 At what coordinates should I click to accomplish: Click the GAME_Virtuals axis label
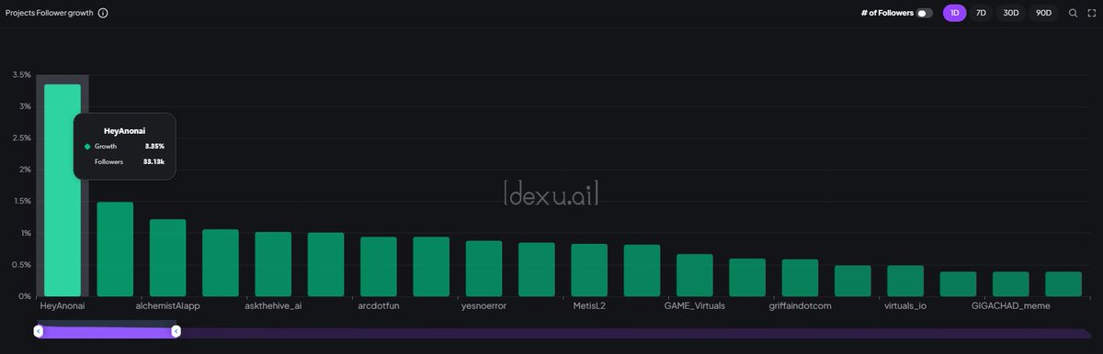(695, 305)
